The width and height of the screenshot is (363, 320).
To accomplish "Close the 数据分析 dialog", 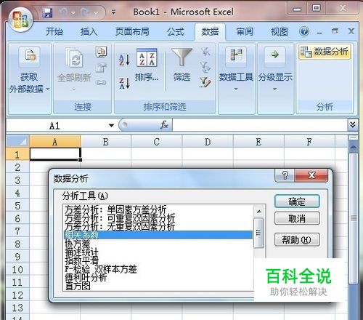I will [x=311, y=175].
